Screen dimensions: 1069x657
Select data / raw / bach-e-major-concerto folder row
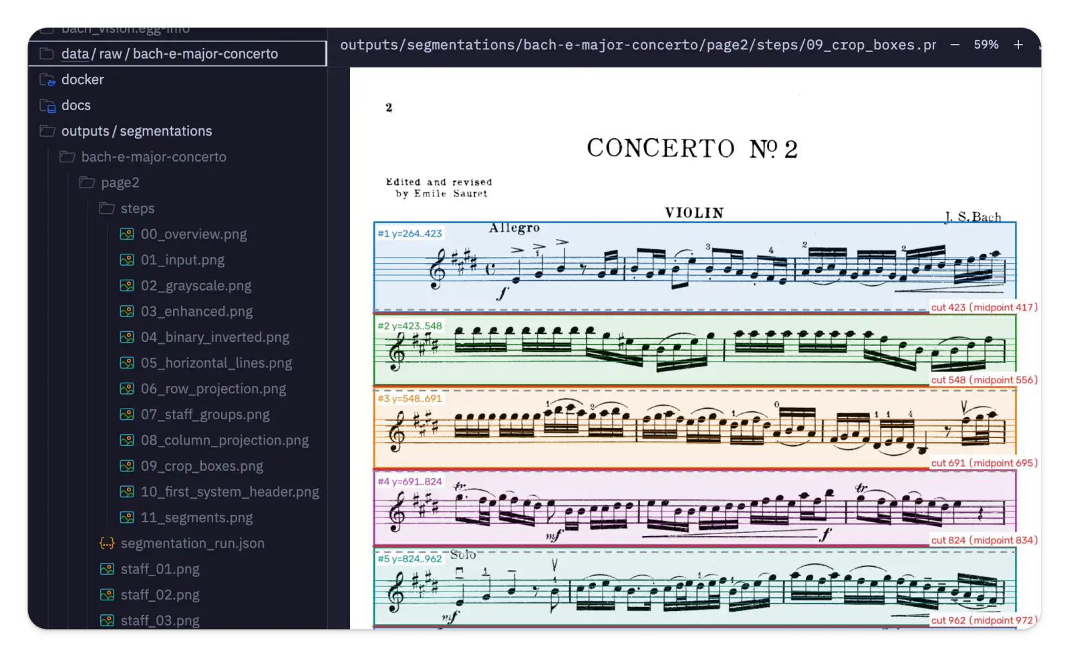coord(177,53)
